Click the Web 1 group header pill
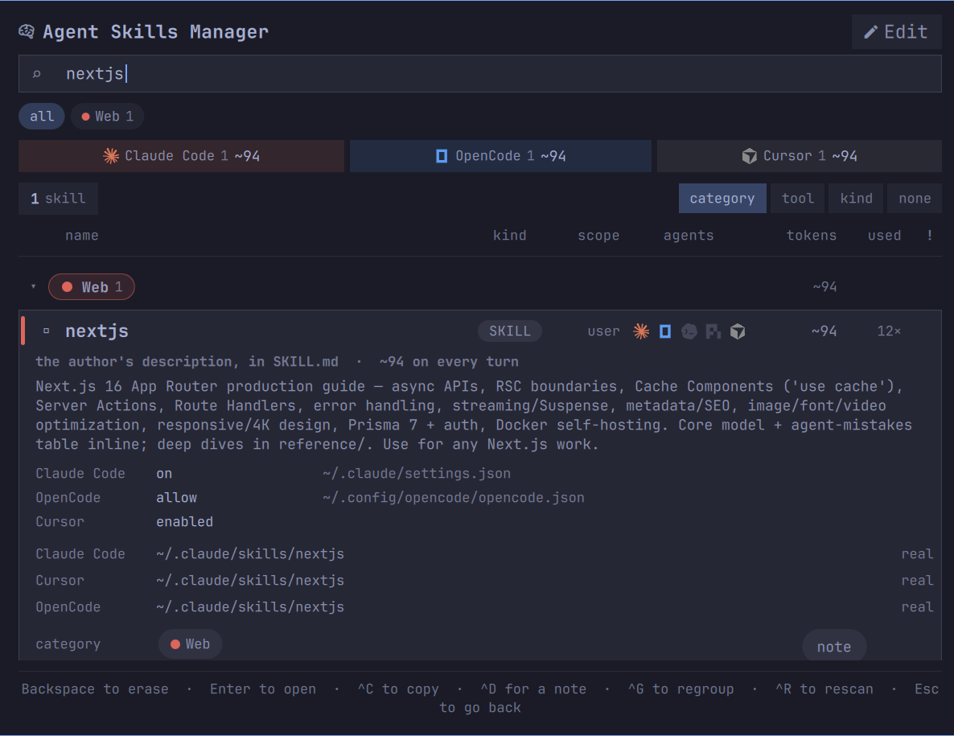954x736 pixels. [91, 287]
